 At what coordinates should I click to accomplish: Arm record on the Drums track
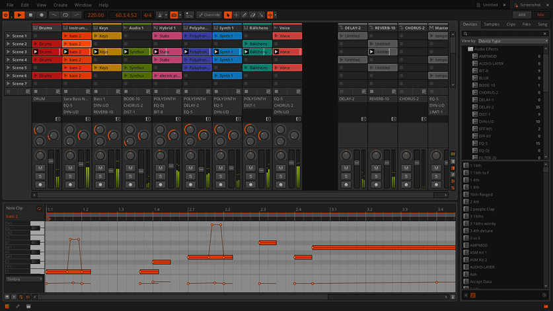pos(40,184)
